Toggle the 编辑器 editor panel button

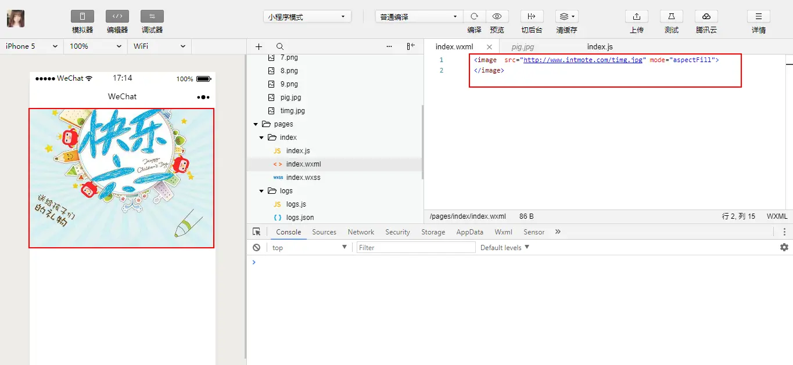tap(117, 16)
